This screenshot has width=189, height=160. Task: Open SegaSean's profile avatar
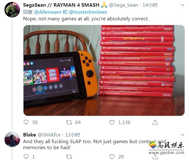click(12, 10)
